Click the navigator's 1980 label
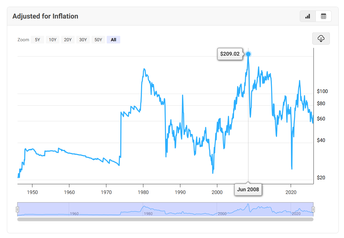 (148, 214)
